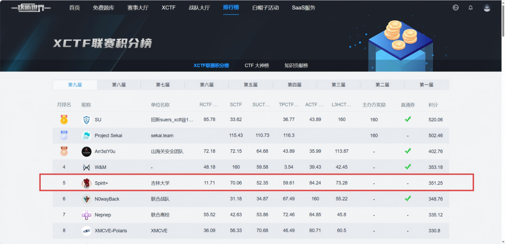Select the 第三届 season tab
Image resolution: width=505 pixels, height=244 pixels.
tap(339, 85)
